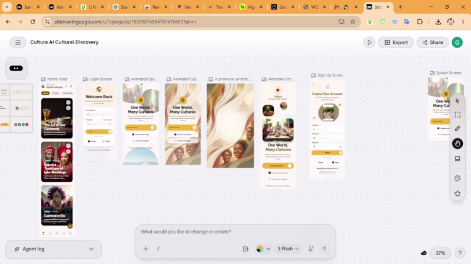
Task: Click the black pill toggle panel button
Action: (16, 68)
